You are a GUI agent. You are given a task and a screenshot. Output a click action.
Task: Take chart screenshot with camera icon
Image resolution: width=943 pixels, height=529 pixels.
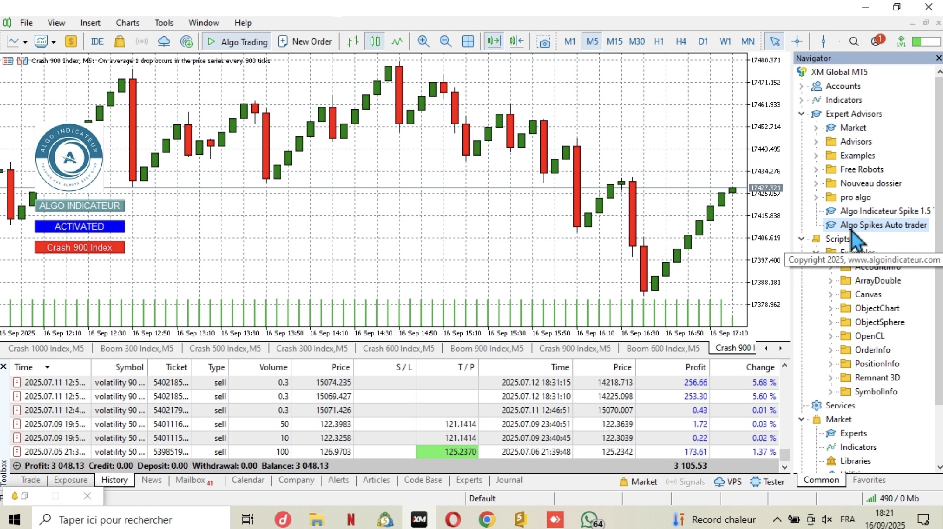[x=543, y=42]
